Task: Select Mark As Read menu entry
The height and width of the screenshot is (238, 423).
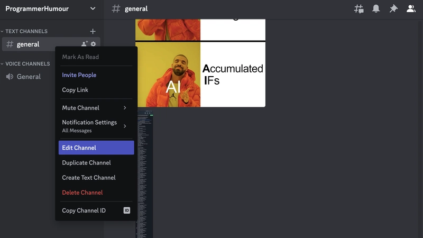Action: (96, 57)
